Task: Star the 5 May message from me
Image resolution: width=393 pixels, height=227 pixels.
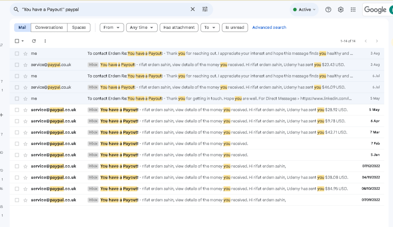Action: 25,99
